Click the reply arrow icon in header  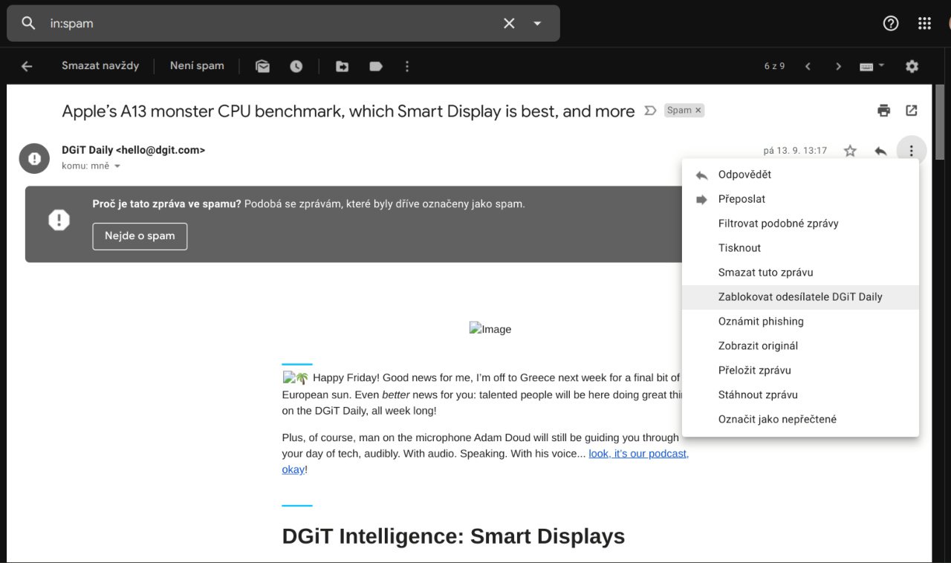click(880, 151)
